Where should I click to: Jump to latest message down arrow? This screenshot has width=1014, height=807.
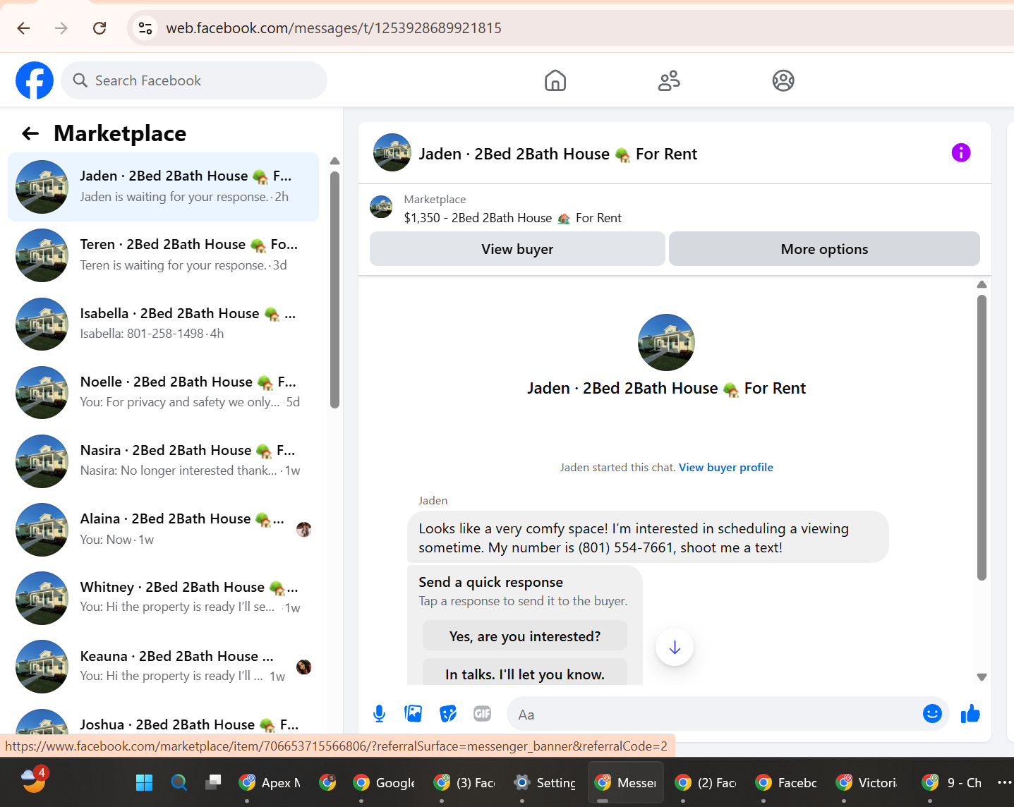click(x=675, y=647)
